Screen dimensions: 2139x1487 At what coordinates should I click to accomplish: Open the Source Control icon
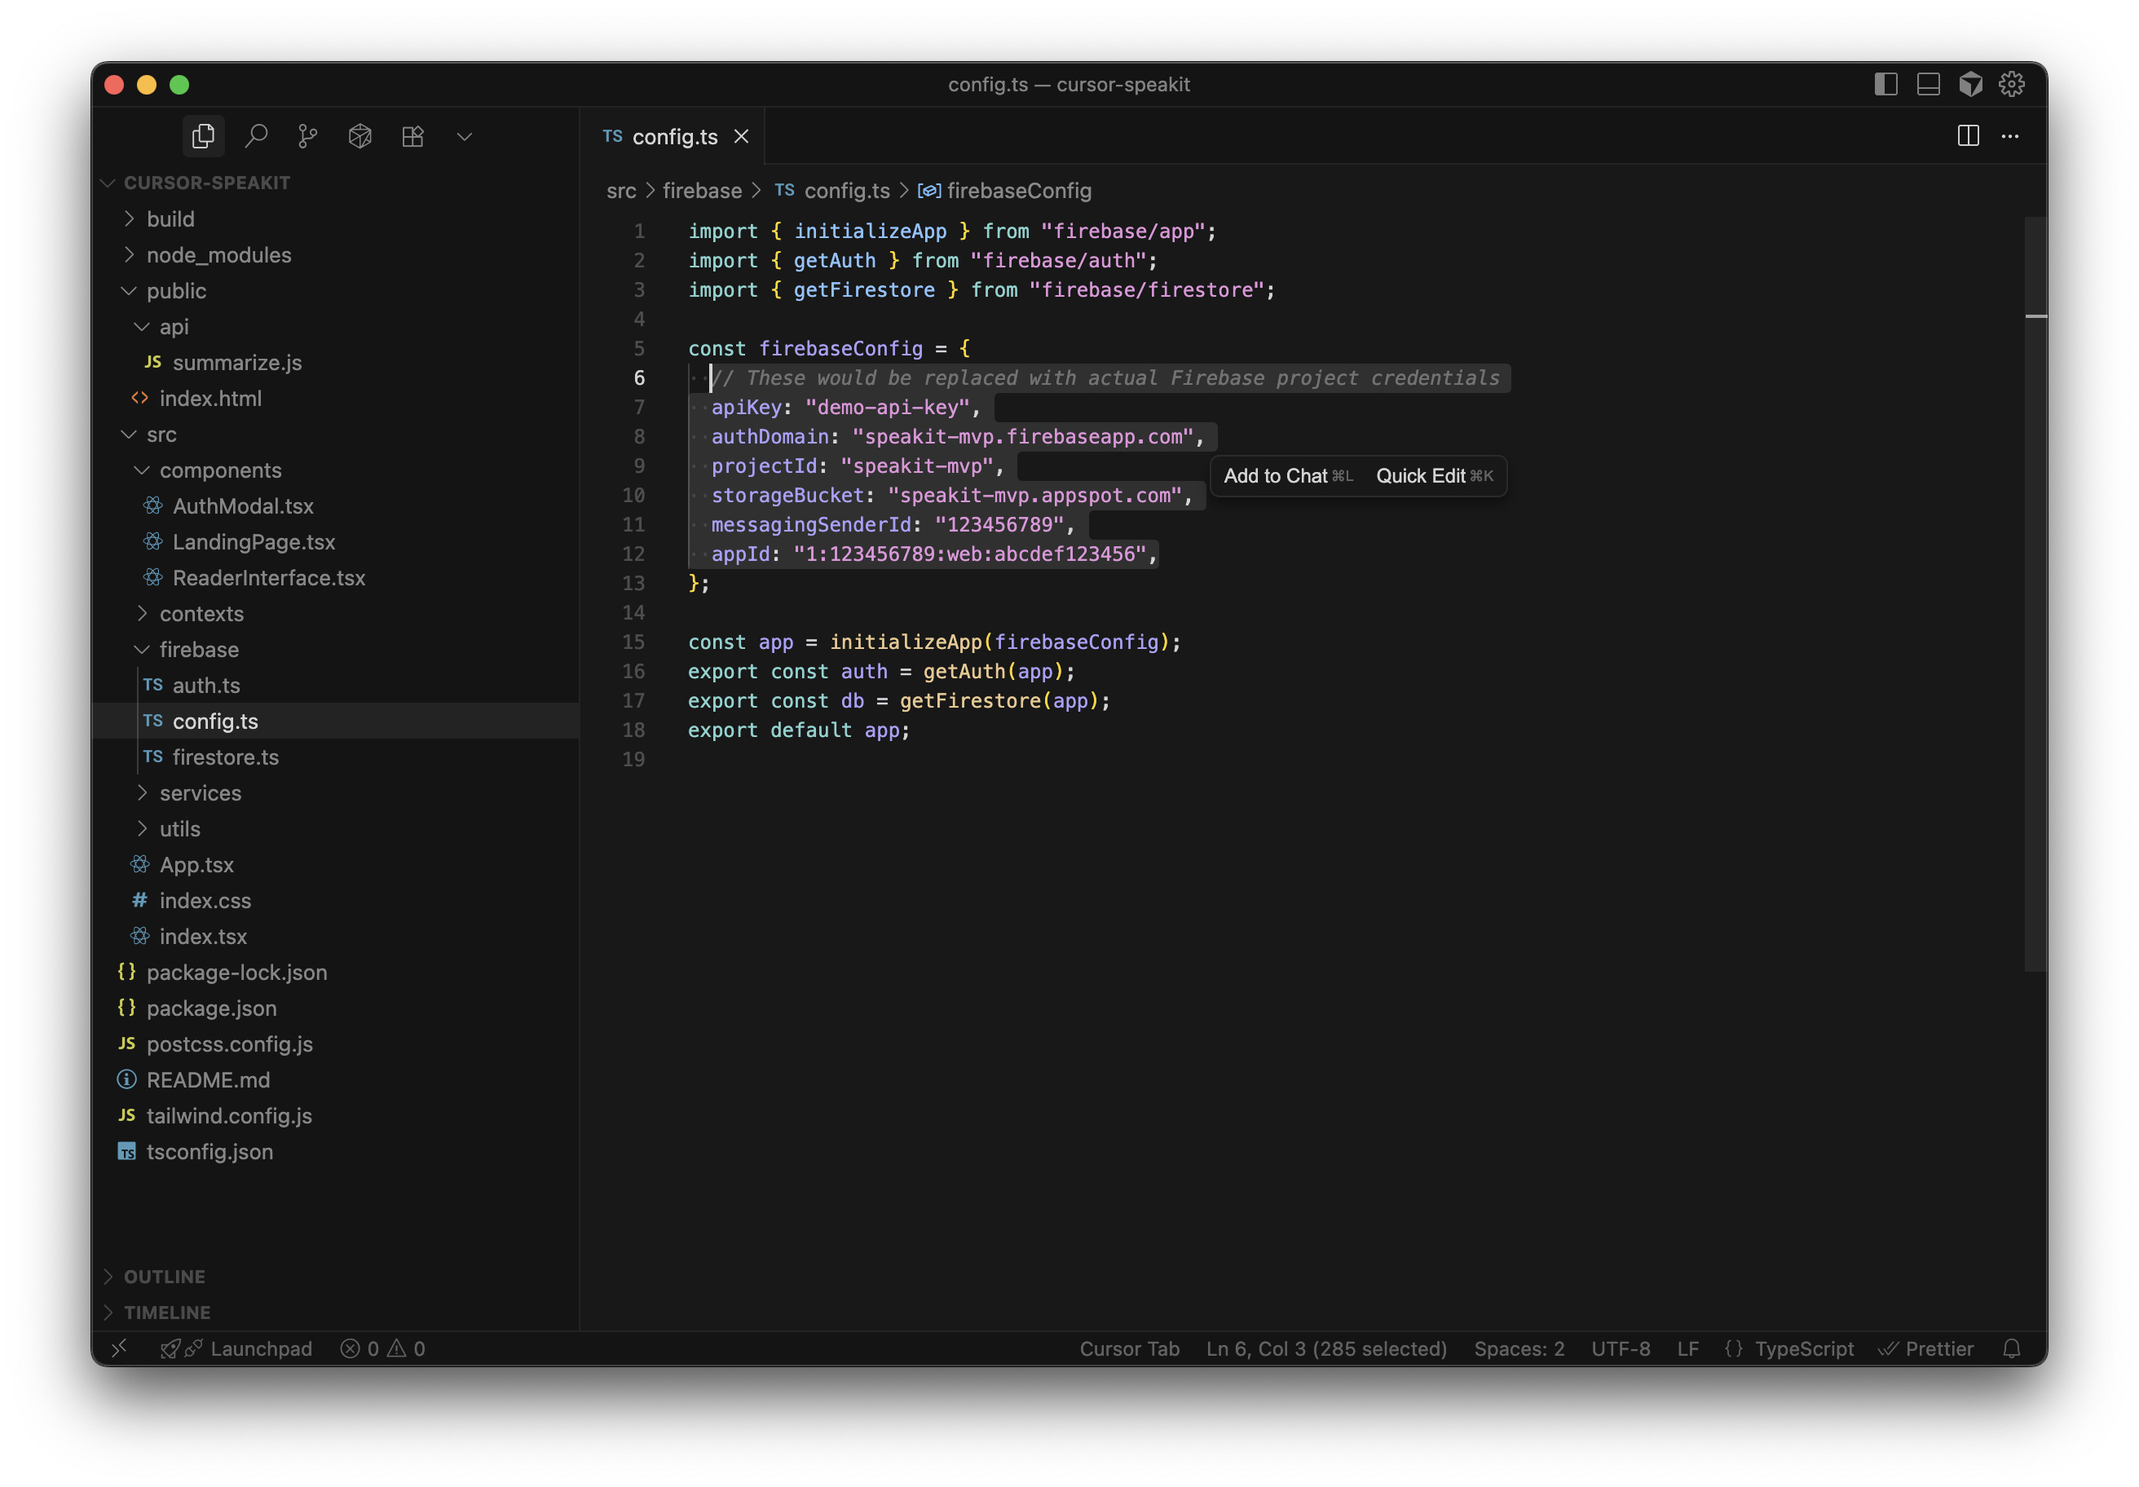307,137
